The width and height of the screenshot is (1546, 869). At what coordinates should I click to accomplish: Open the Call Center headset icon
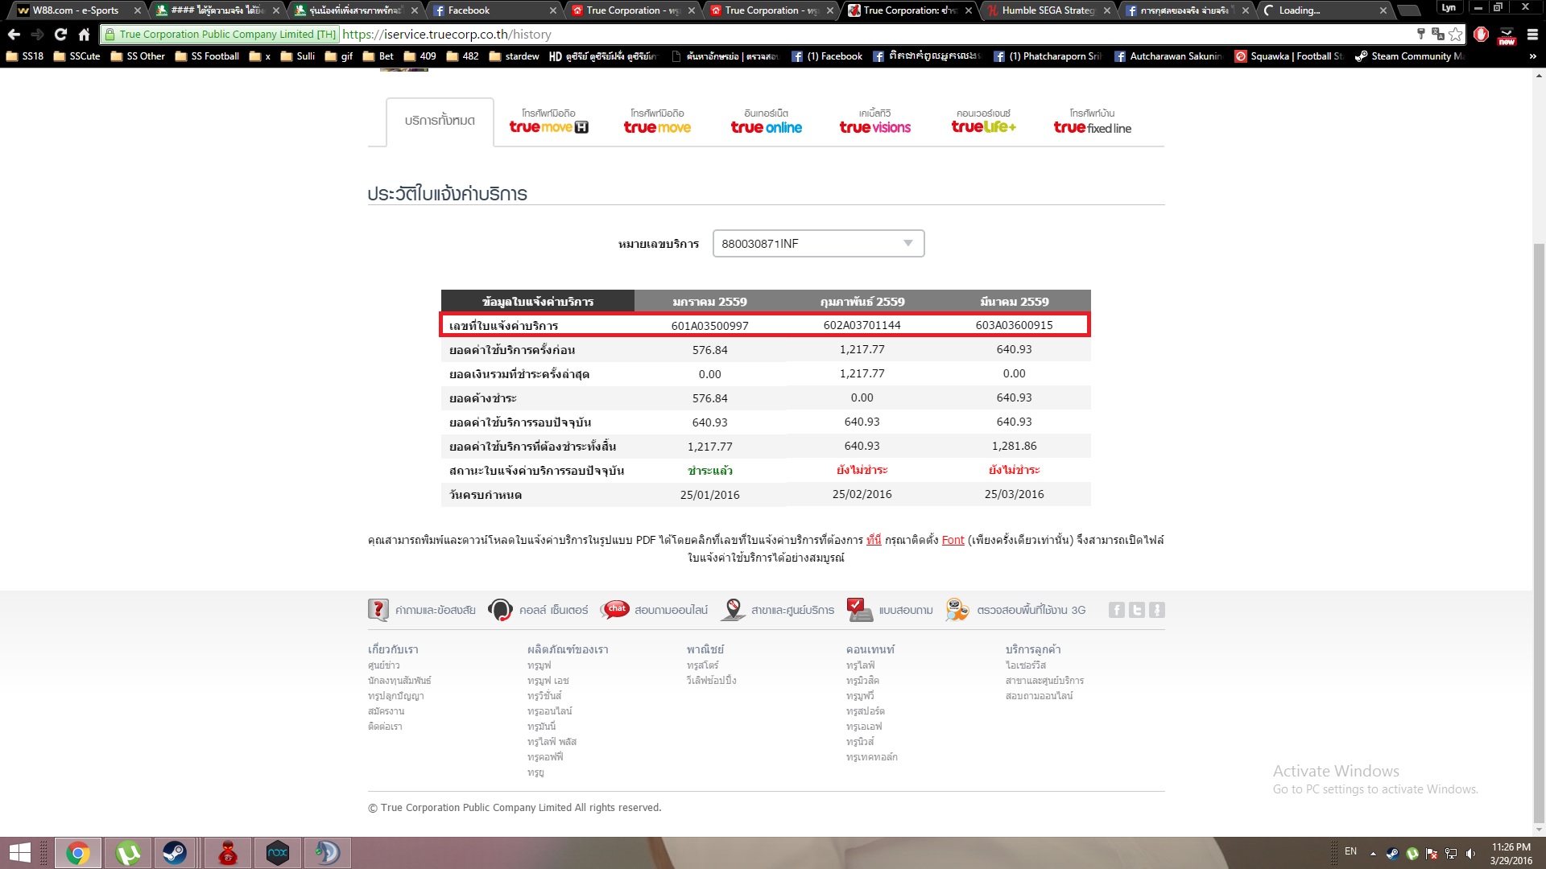pos(500,610)
